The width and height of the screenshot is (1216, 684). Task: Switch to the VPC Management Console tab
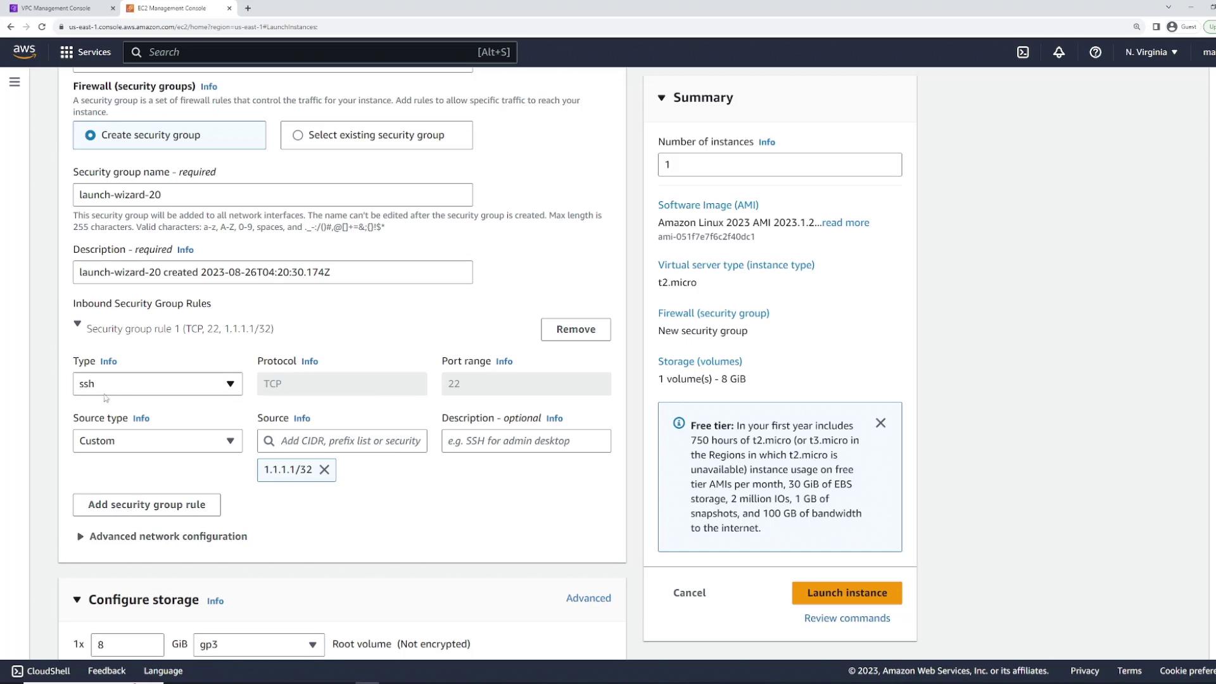[56, 8]
